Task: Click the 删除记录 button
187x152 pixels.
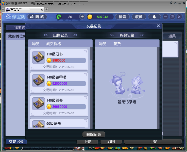Action: 94,134
